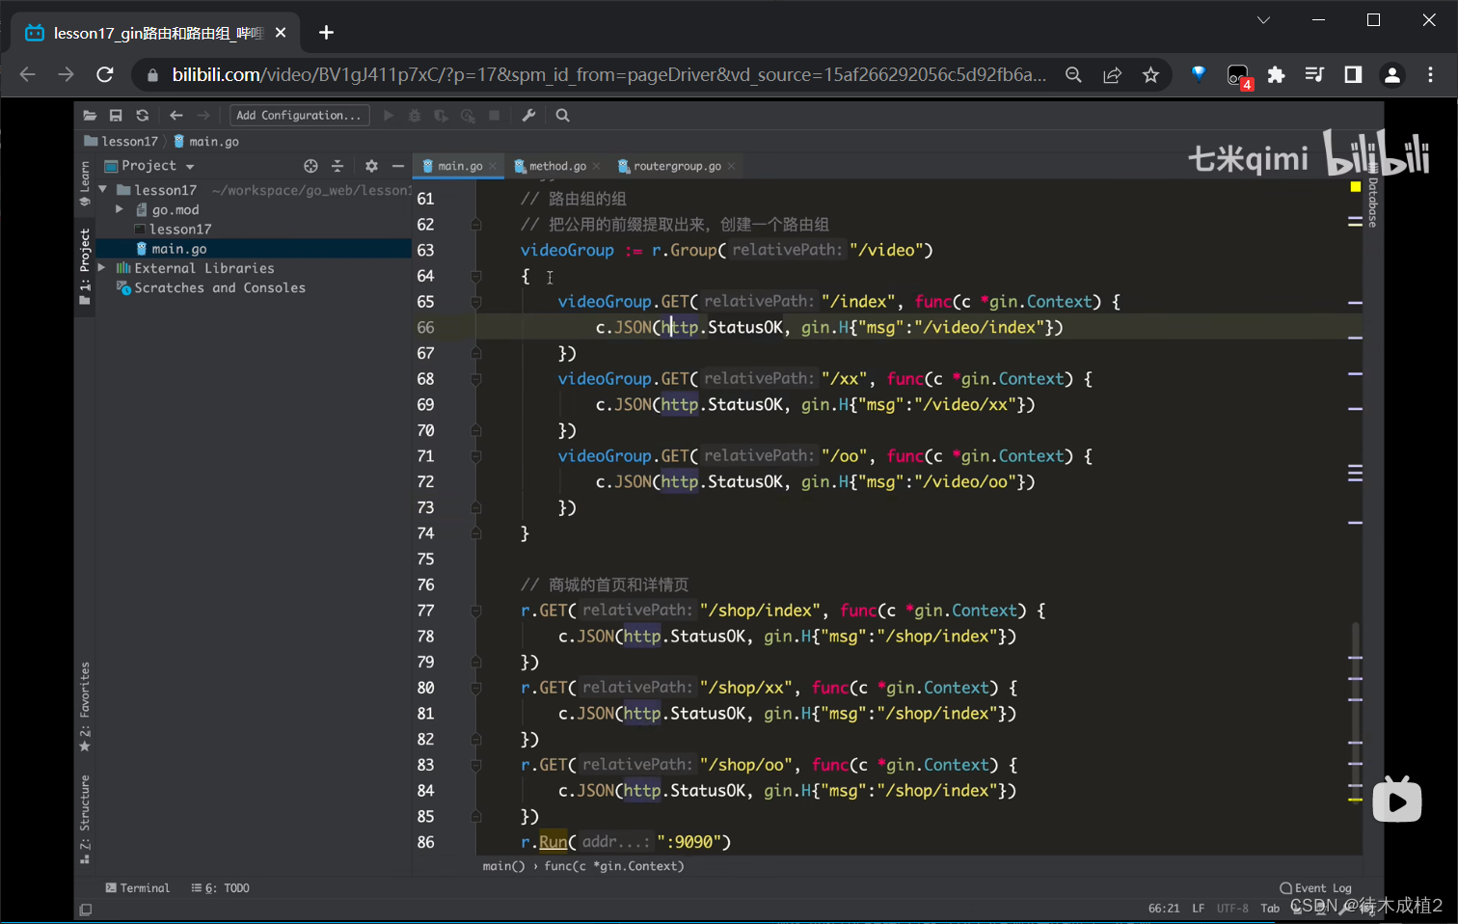1458x924 pixels.
Task: Toggle the Terminal tool window
Action: click(x=137, y=888)
